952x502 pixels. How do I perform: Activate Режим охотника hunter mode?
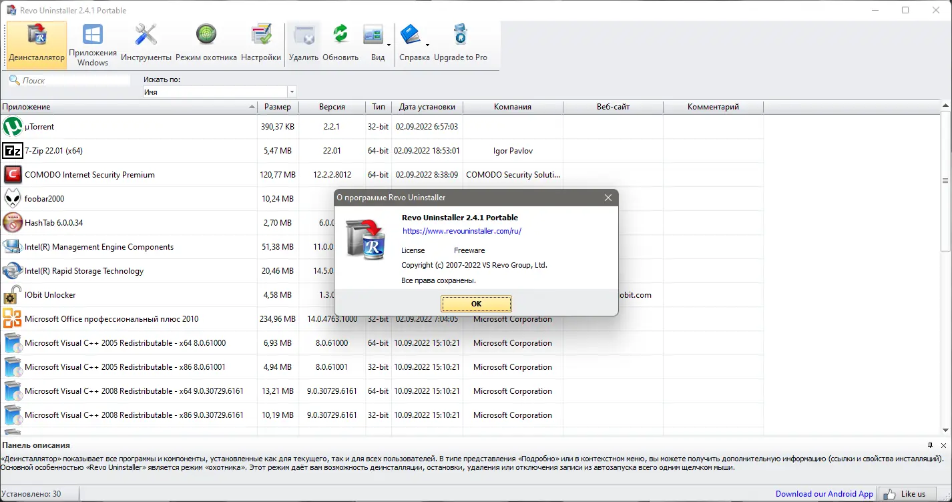point(206,45)
